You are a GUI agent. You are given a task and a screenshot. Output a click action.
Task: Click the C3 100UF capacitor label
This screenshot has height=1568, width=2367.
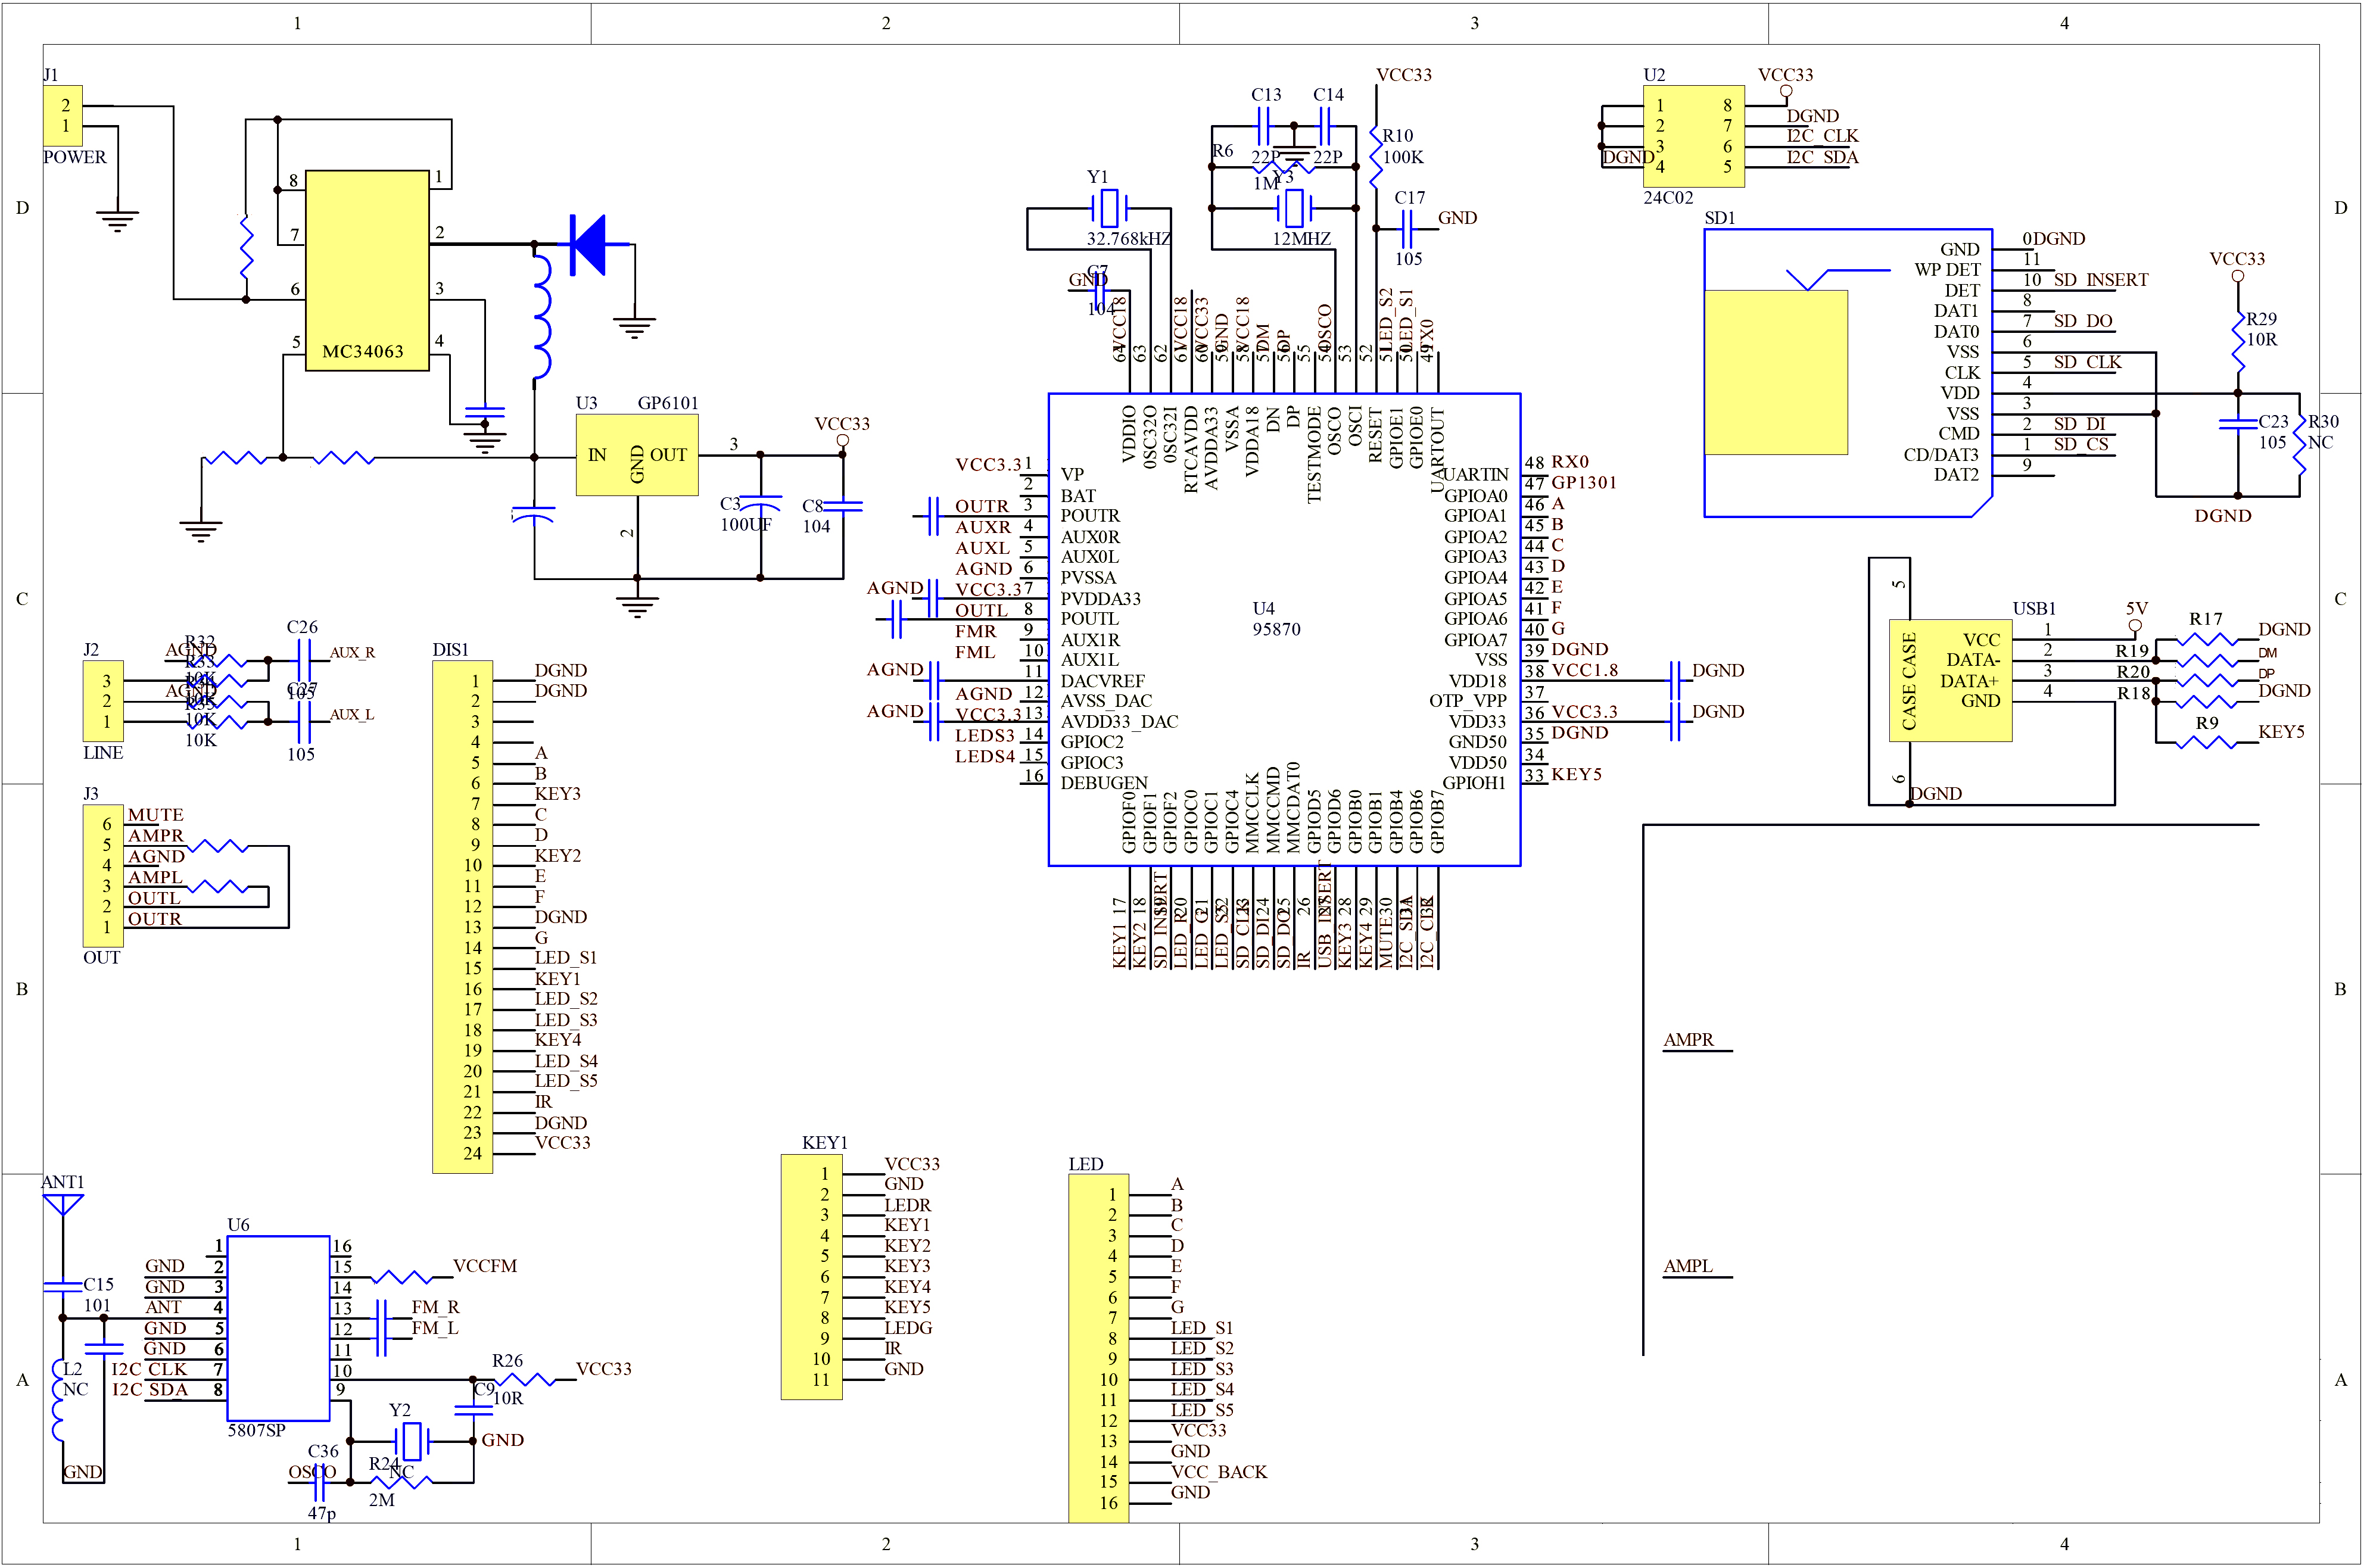[745, 514]
